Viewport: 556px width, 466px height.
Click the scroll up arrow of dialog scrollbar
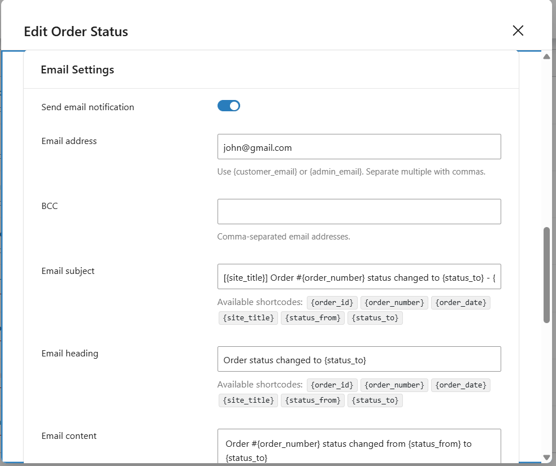coord(546,56)
